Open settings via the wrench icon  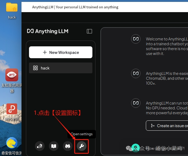pyautogui.click(x=82, y=146)
